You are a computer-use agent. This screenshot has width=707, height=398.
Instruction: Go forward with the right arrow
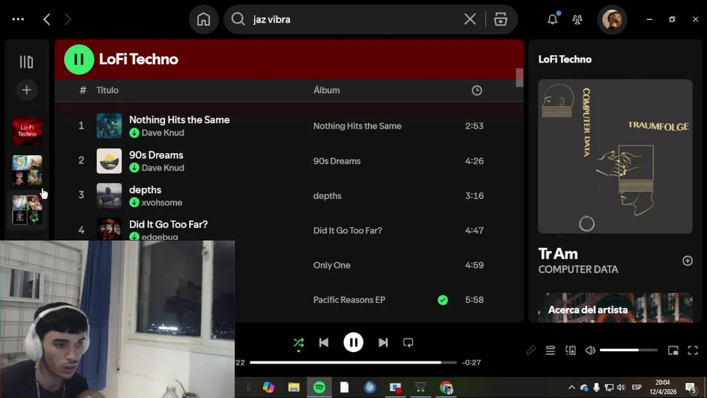click(x=68, y=20)
